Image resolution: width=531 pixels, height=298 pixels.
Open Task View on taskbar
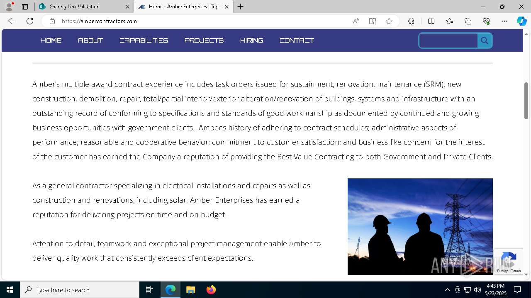point(149,290)
